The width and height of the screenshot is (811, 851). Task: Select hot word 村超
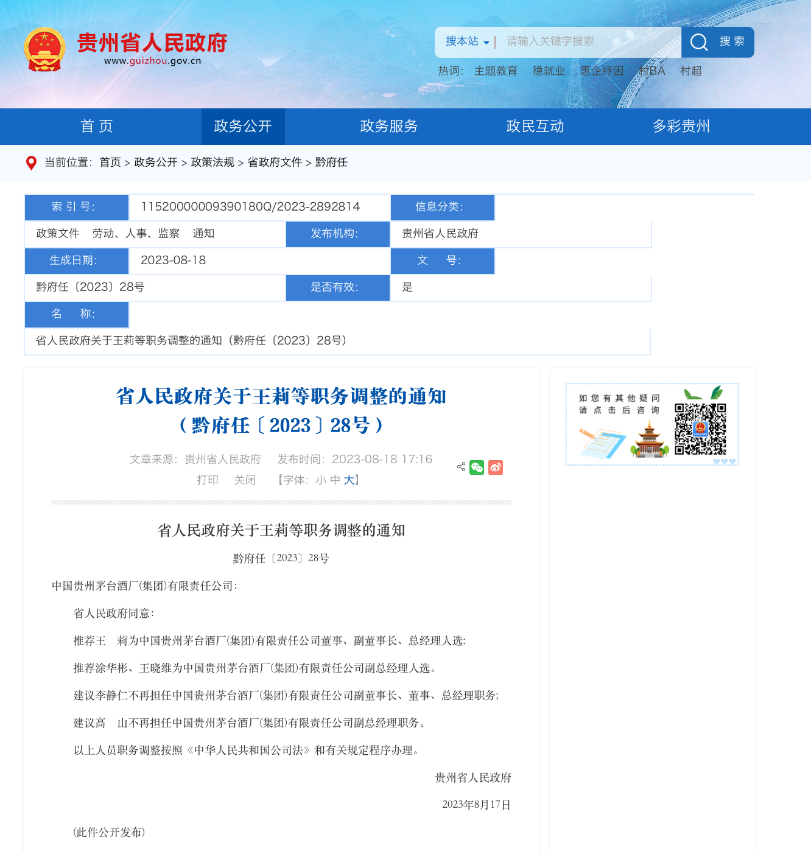coord(691,71)
